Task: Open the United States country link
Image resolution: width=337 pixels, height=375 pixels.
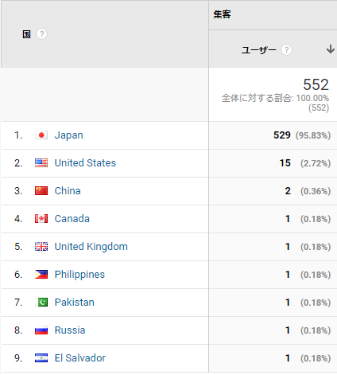Action: tap(85, 163)
